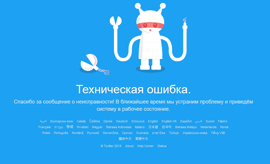Image resolution: width=270 pixels, height=164 pixels.
Task: Select 한국어 language link
Action: pos(166,127)
